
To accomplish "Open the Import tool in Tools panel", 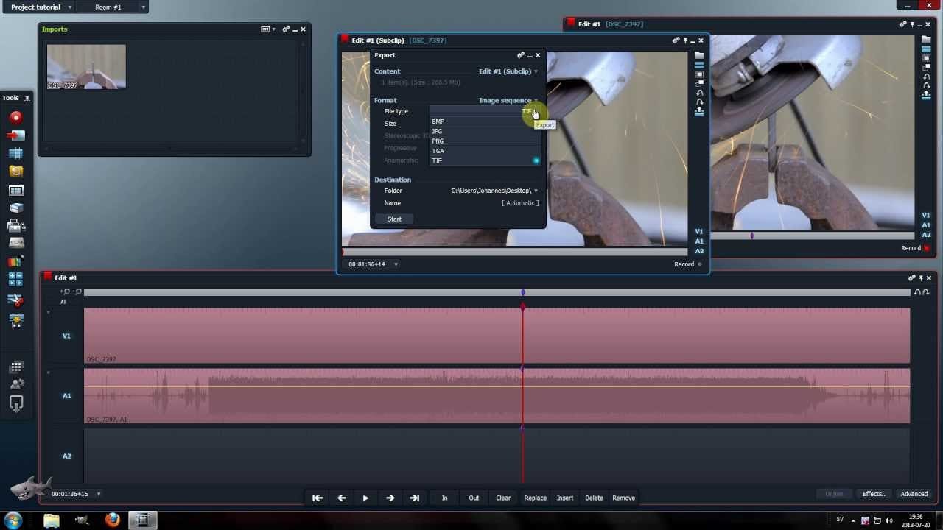I will point(15,135).
